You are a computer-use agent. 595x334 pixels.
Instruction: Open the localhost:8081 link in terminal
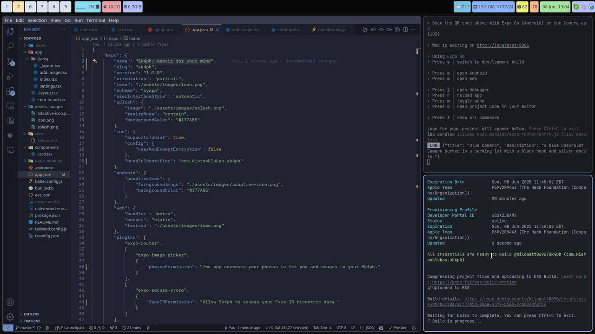(x=502, y=45)
